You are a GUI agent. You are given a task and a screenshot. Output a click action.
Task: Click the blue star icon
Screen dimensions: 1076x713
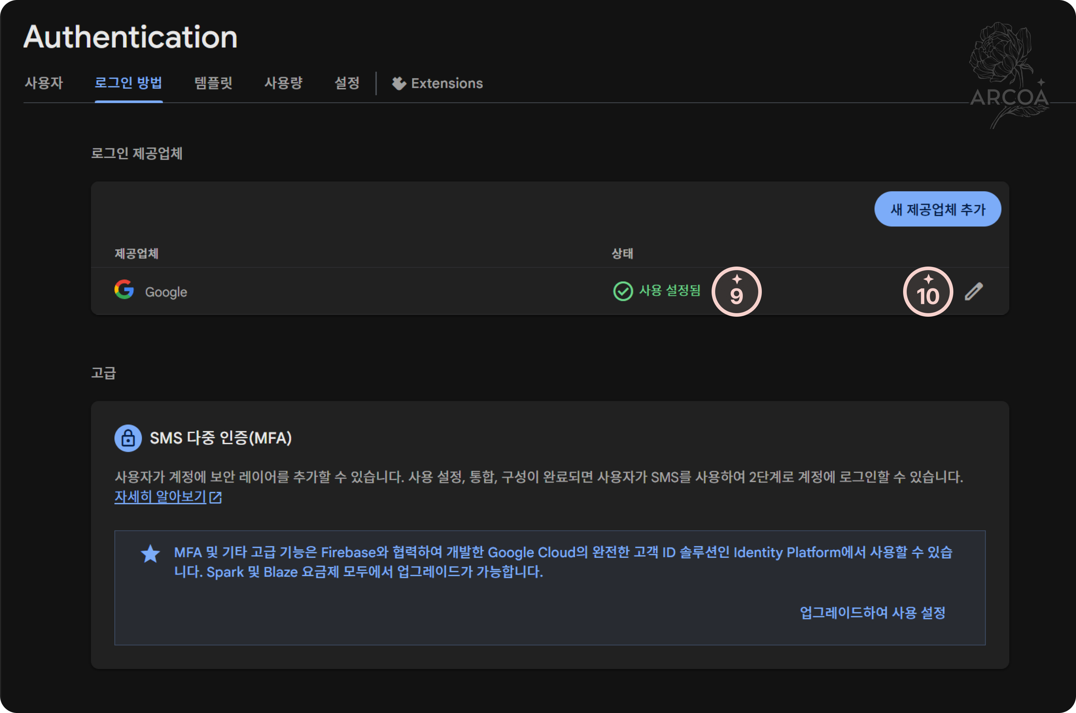tap(150, 554)
